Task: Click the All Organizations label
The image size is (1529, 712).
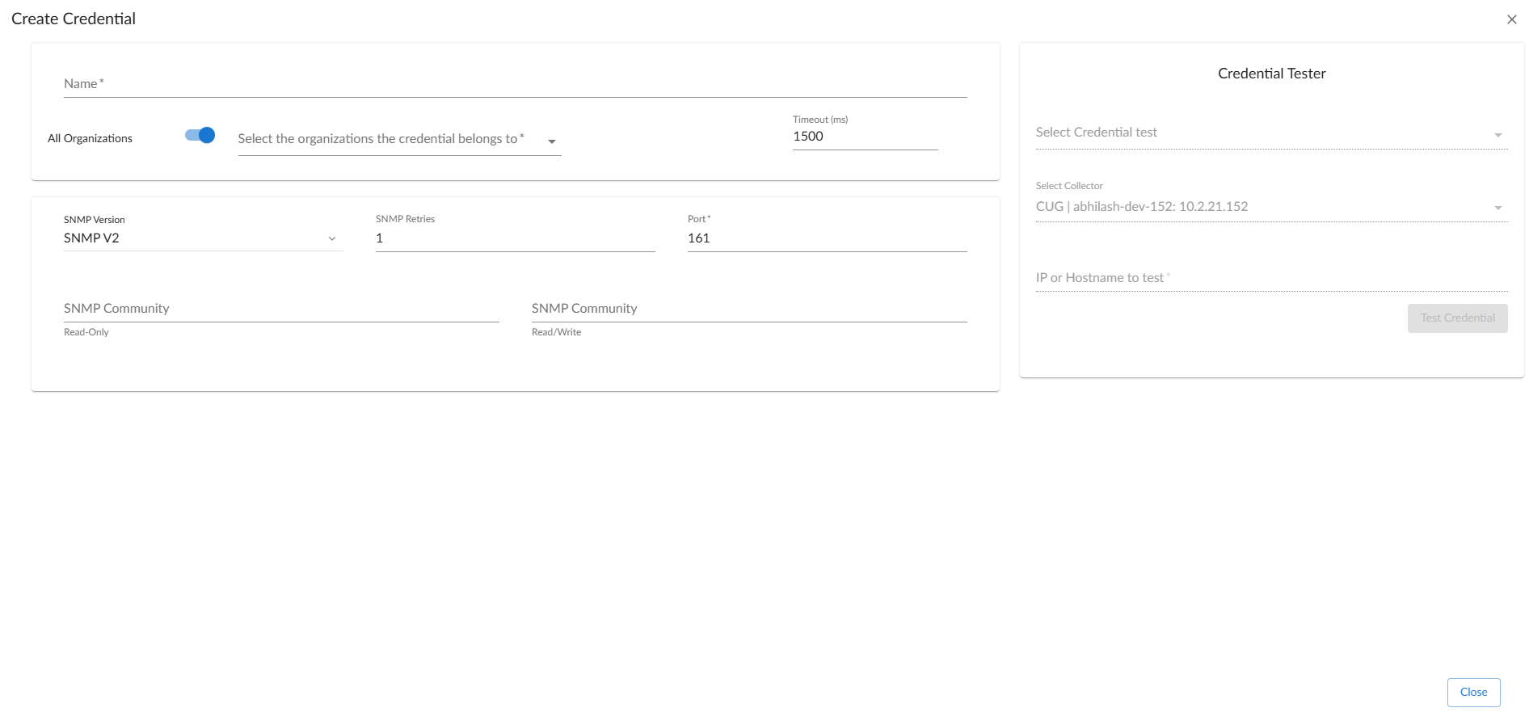Action: 90,138
